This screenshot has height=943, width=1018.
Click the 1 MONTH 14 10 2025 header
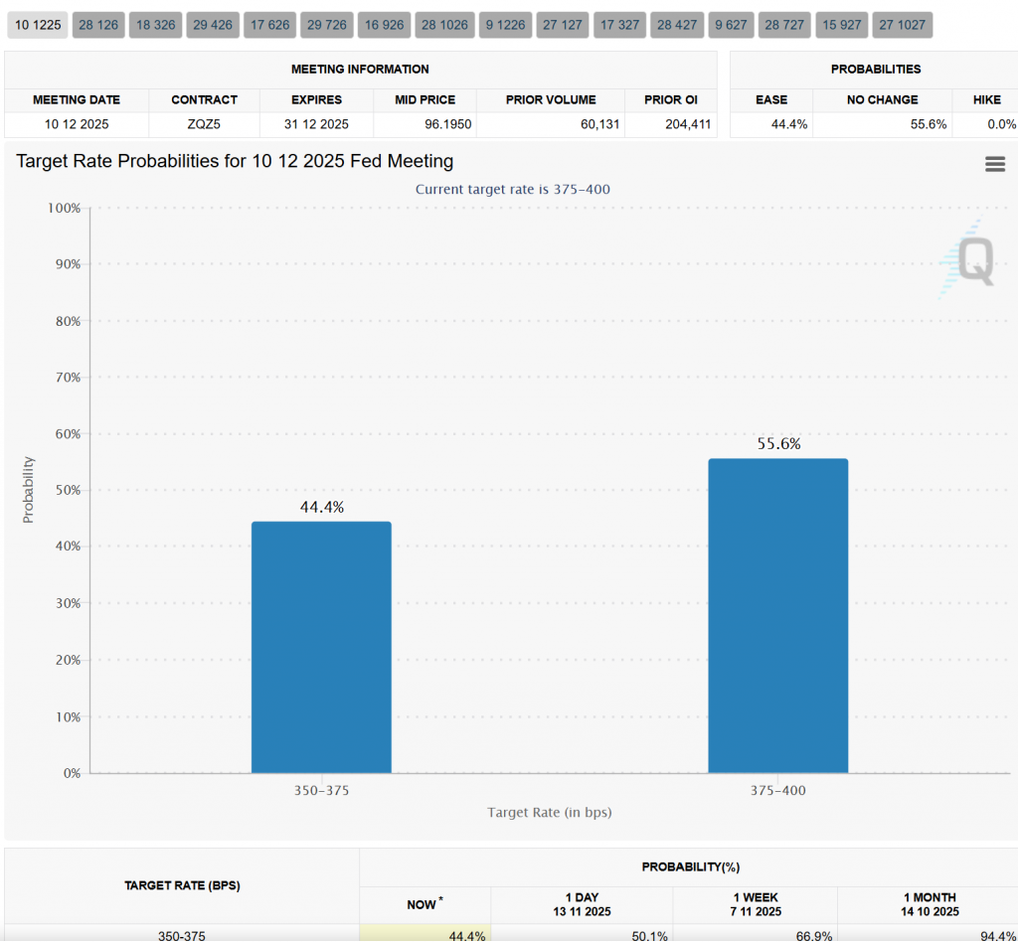(x=932, y=904)
